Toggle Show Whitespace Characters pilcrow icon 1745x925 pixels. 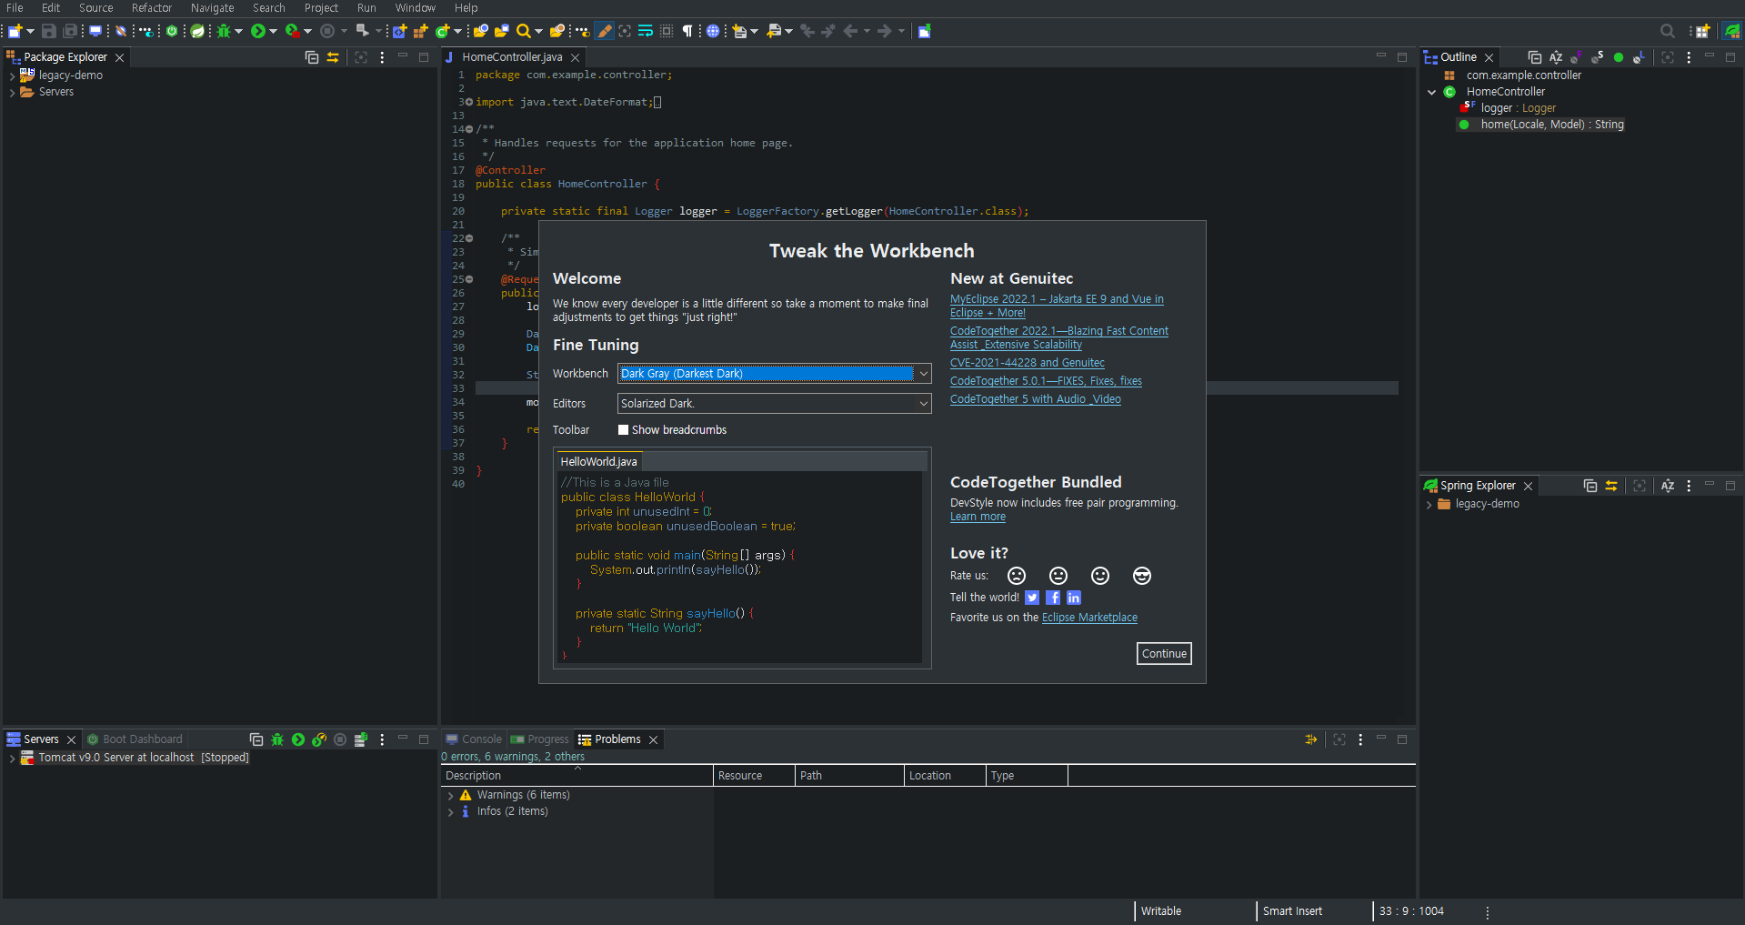687,31
